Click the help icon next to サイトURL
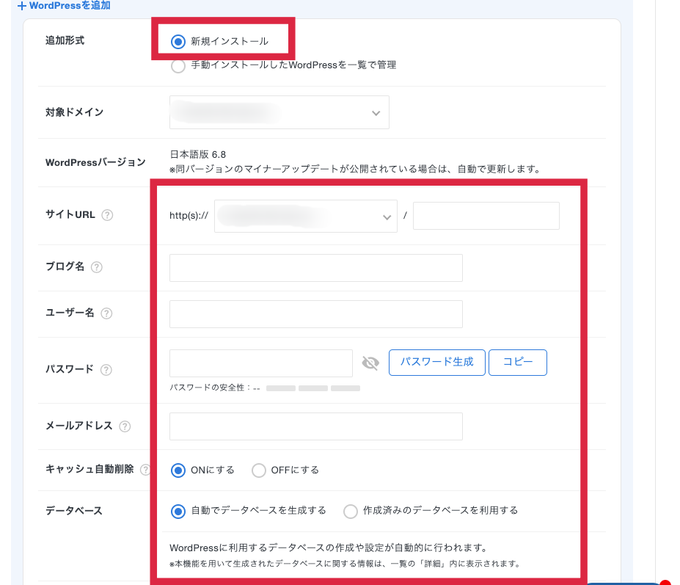This screenshot has width=680, height=585. click(x=107, y=216)
